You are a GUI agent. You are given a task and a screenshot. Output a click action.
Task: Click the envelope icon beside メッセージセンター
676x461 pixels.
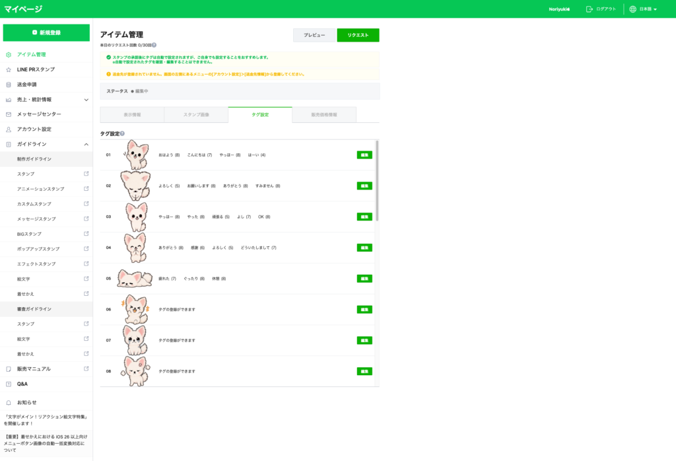(8, 114)
